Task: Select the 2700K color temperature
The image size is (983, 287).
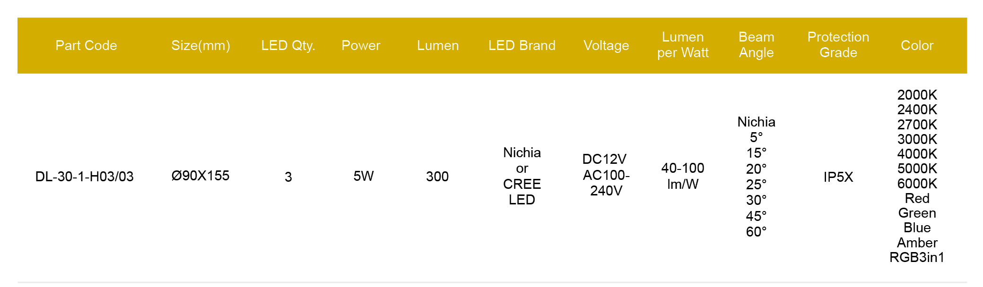Action: pos(917,125)
